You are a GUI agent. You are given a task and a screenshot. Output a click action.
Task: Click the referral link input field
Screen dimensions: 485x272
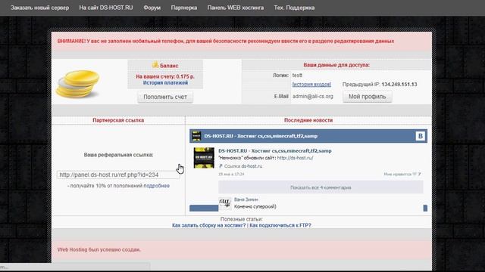pyautogui.click(x=118, y=175)
